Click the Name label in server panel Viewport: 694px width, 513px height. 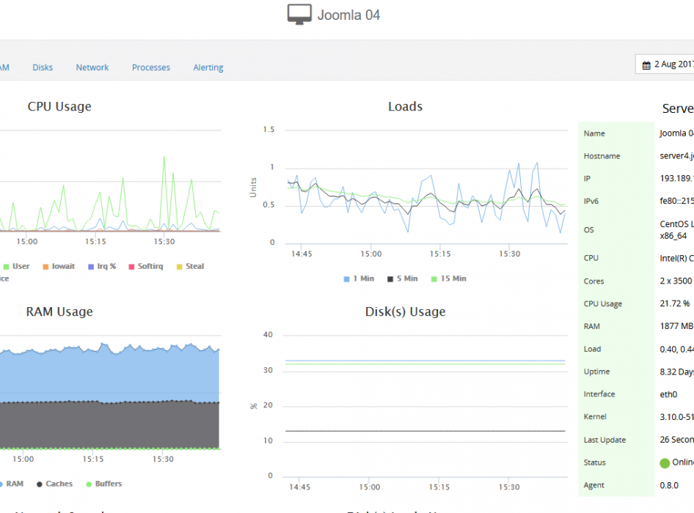pyautogui.click(x=594, y=133)
